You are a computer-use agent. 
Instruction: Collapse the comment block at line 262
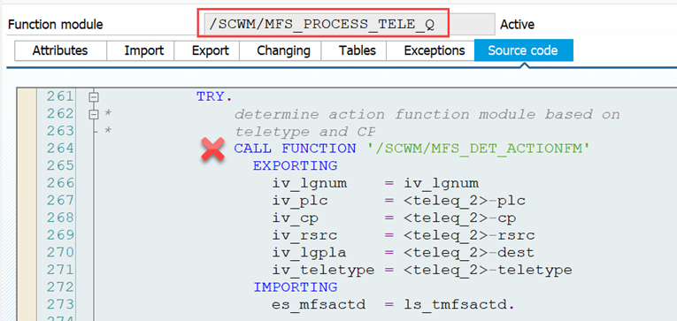pos(93,114)
